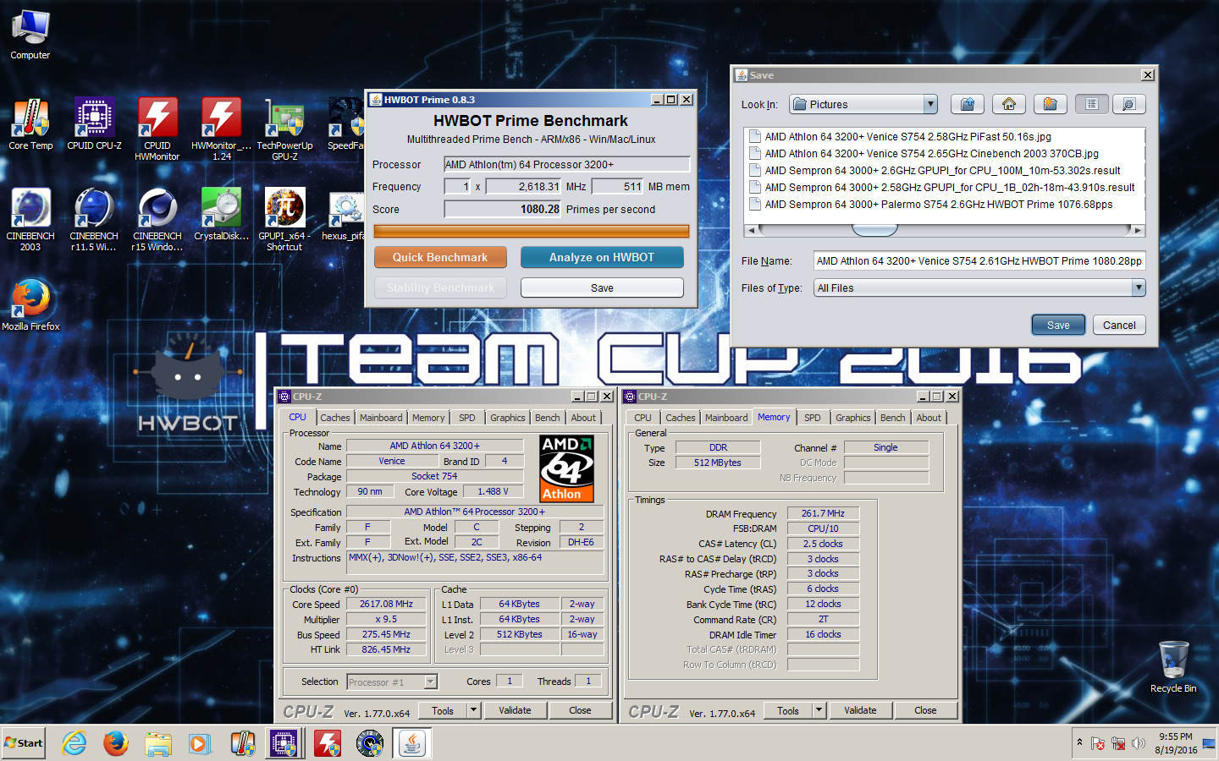Open the Files of Type dropdown
The image size is (1219, 761).
pos(1139,287)
